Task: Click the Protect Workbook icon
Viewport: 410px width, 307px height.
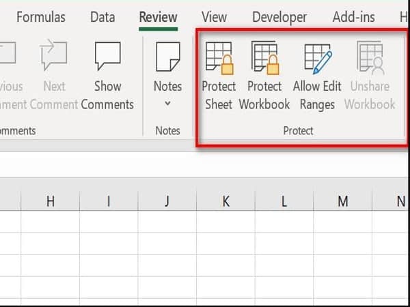Action: (x=264, y=58)
